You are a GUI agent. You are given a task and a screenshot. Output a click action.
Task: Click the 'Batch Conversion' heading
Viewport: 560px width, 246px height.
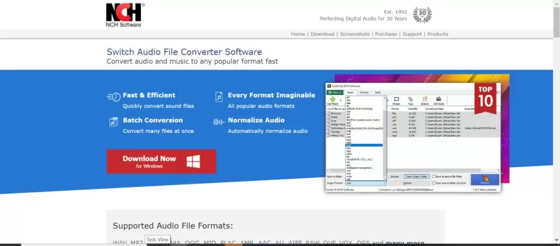[153, 120]
